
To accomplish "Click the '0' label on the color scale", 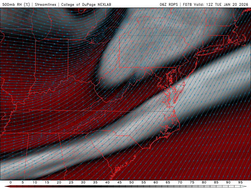I will pos(11,182).
